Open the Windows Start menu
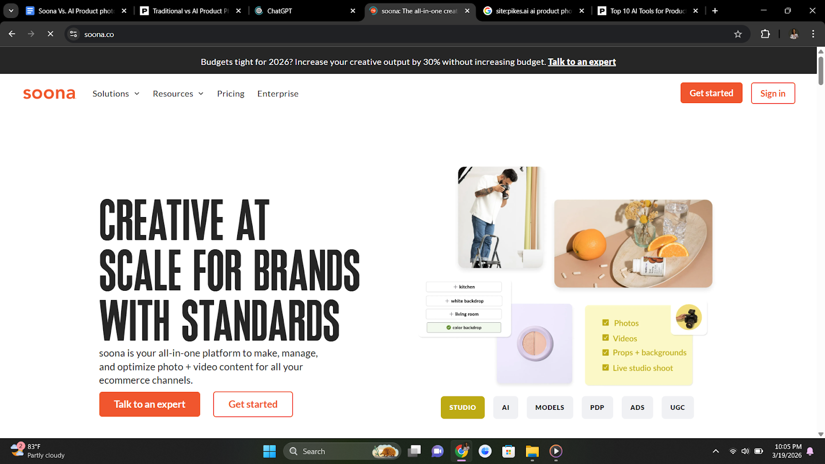This screenshot has width=825, height=464. click(269, 451)
